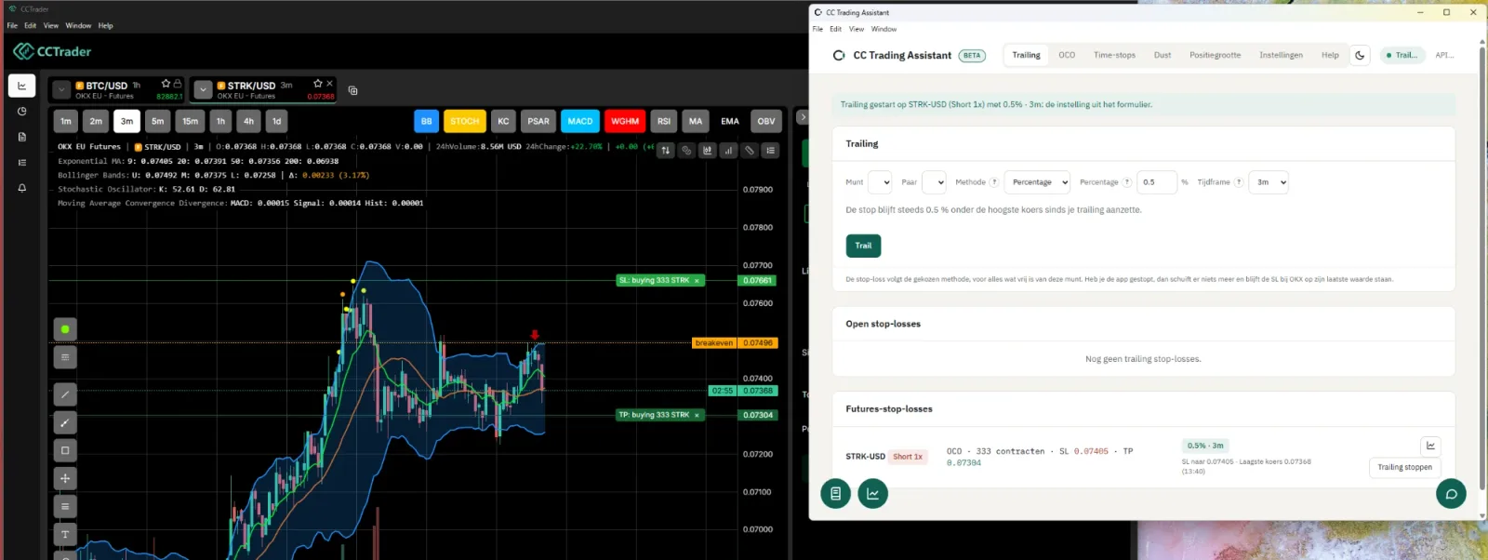
Task: Open the Munt dropdown
Action: point(880,182)
